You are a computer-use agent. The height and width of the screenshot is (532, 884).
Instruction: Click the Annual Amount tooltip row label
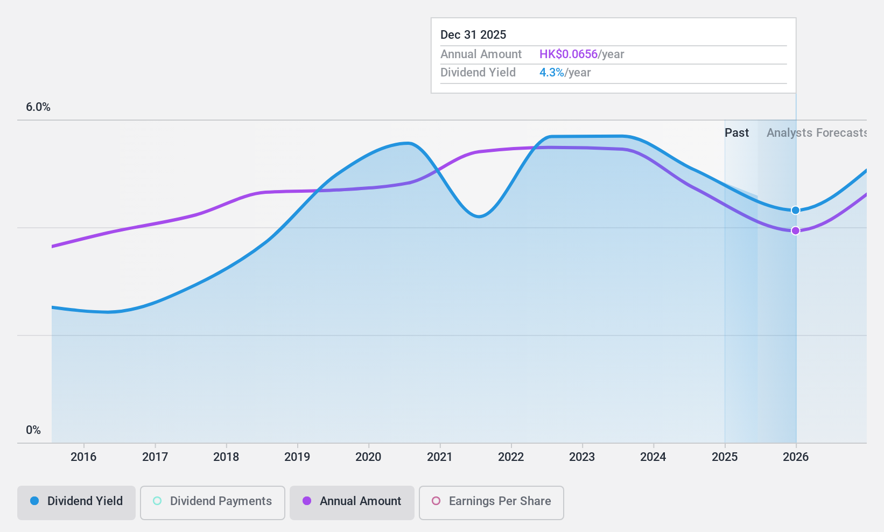[481, 54]
